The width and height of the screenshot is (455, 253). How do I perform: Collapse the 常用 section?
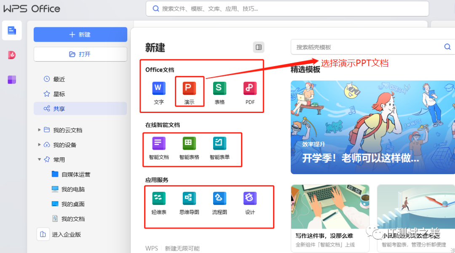tap(40, 159)
